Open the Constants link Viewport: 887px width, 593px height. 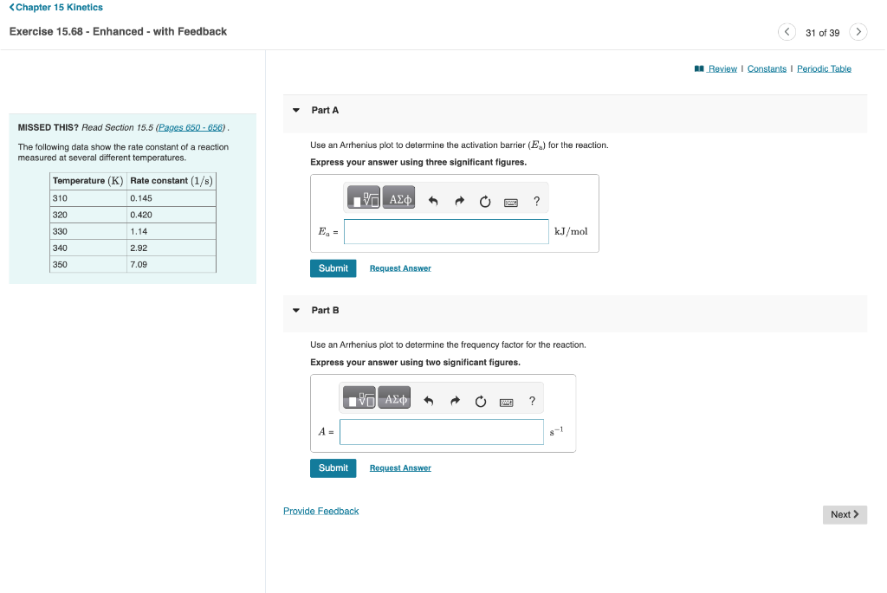[x=767, y=69]
